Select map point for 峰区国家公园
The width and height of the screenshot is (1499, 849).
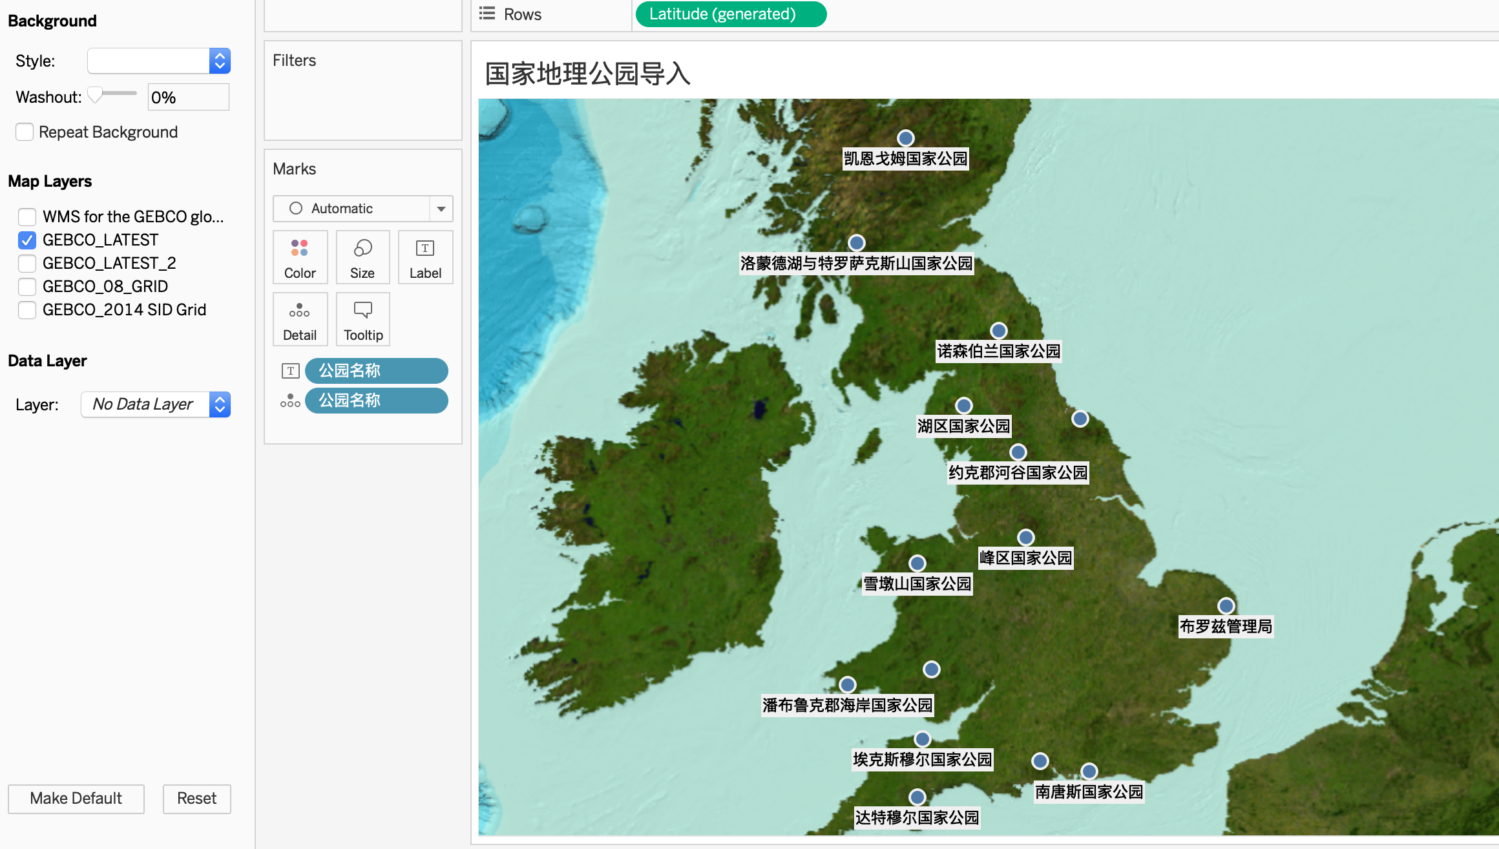click(x=1026, y=538)
